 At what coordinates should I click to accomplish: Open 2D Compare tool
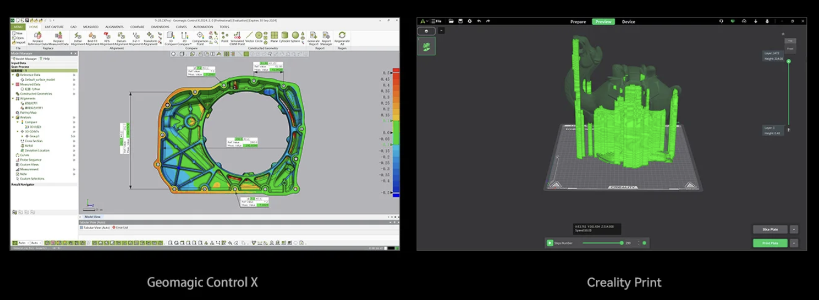(x=184, y=39)
